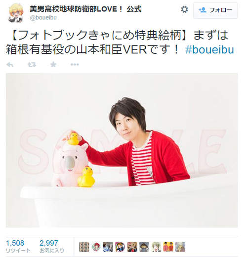View the 1,508 retweets list
The image size is (247, 261).
(x=18, y=247)
